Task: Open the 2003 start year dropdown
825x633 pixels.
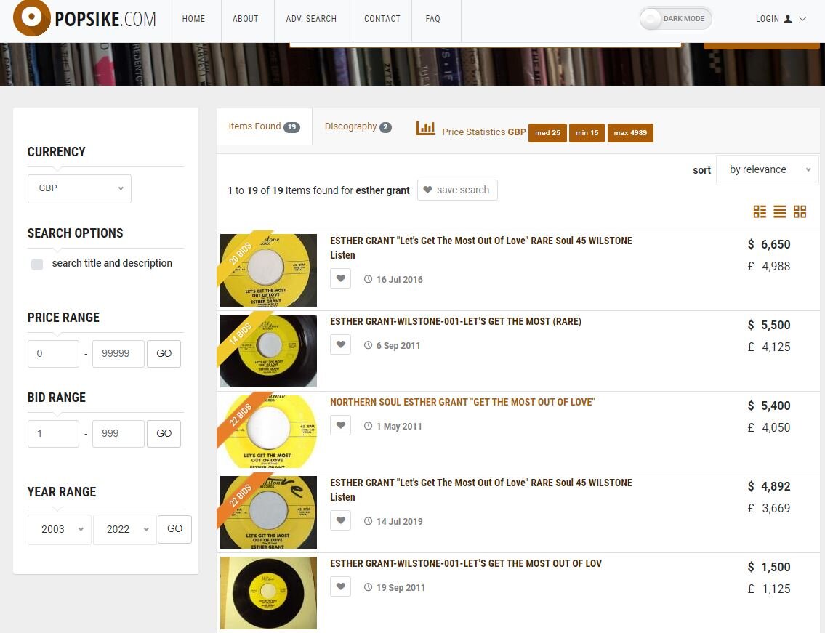Action: click(x=60, y=529)
